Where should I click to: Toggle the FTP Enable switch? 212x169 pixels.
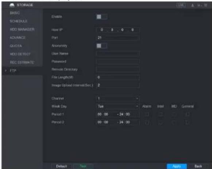coord(102,17)
